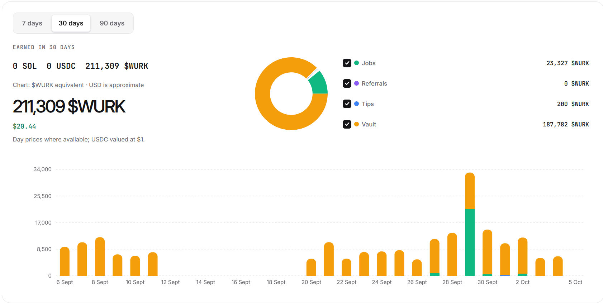Open the 90 days tab
603x303 pixels.
click(112, 23)
